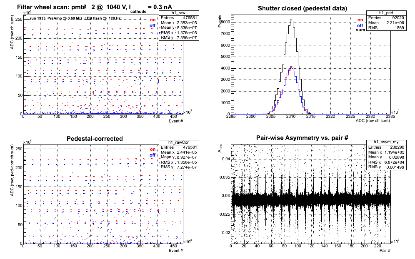Select the "RMS x 6.872e+04" stats line
The image size is (415, 259).
coord(386,162)
